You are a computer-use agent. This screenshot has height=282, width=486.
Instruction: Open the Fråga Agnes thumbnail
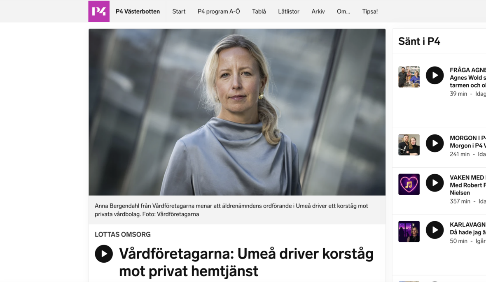pos(409,77)
